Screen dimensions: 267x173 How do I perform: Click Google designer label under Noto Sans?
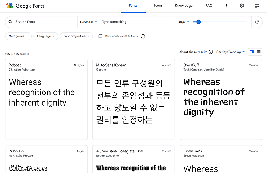[101, 70]
